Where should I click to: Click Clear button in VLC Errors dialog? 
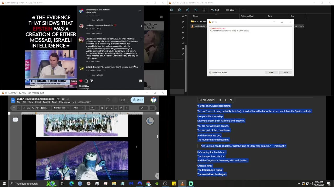click(x=271, y=72)
